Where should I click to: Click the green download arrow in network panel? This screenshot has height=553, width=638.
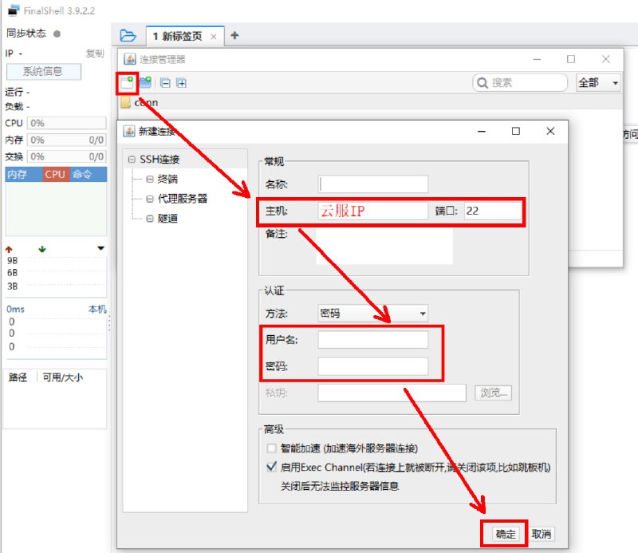pyautogui.click(x=42, y=249)
